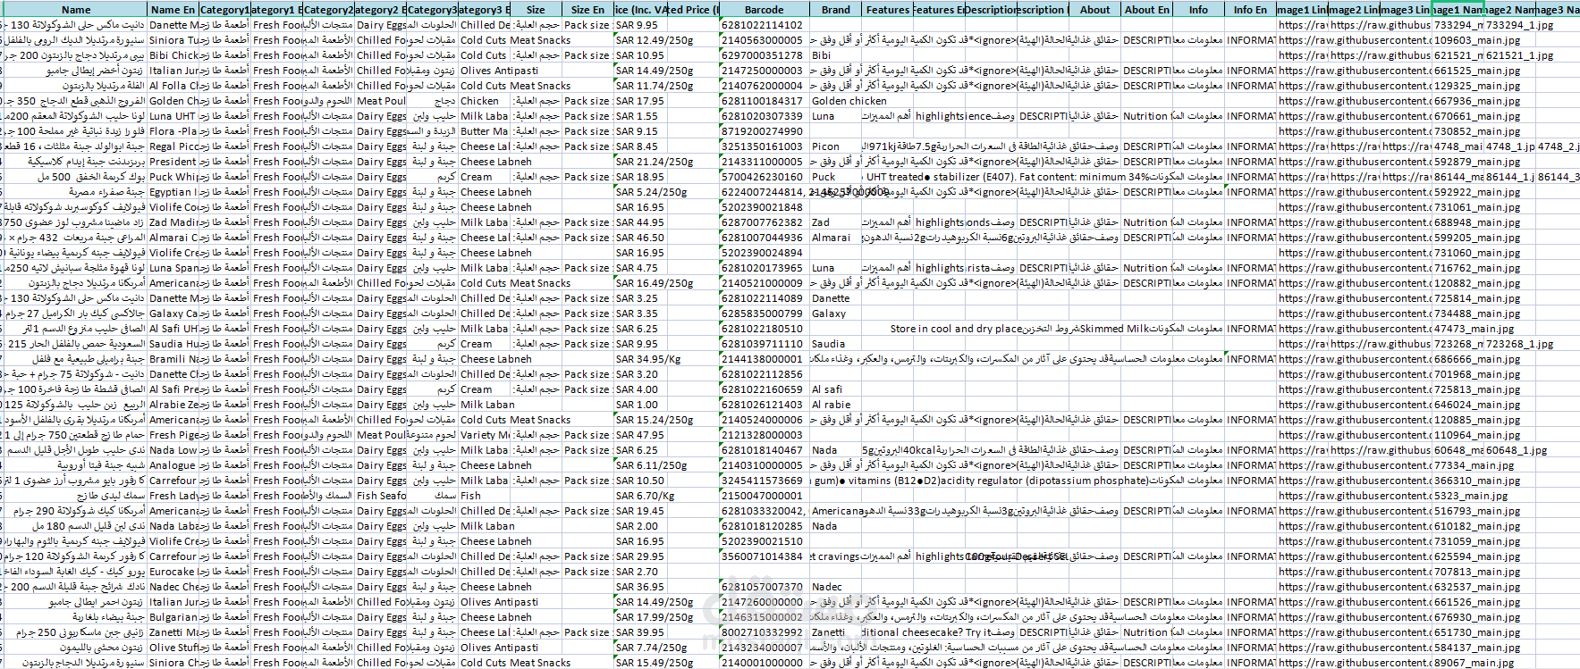Viewport: 1580px width, 669px height.
Task: Select the Saudia brand cell
Action: point(836,344)
